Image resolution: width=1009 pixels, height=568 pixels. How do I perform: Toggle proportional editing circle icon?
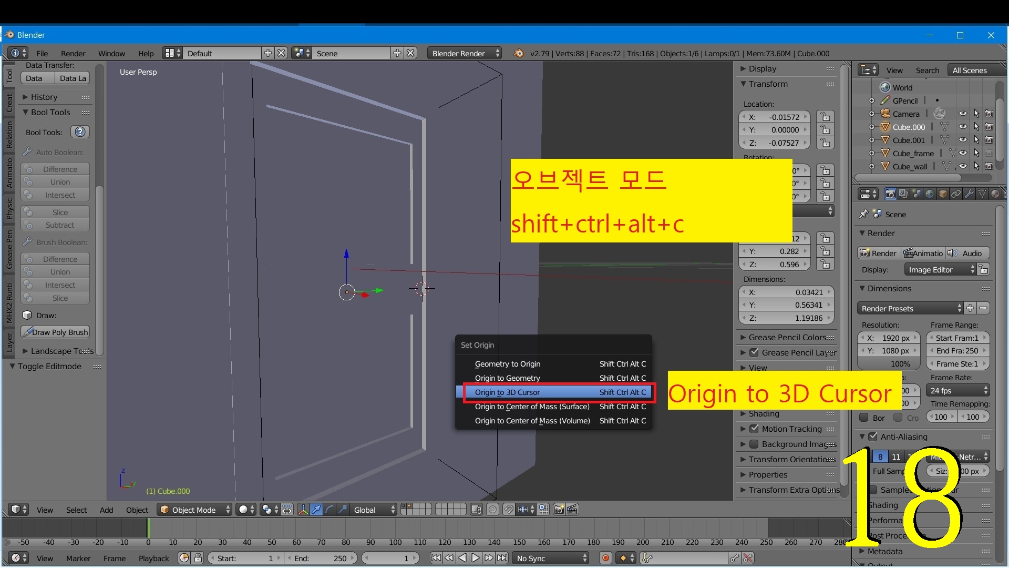point(492,510)
